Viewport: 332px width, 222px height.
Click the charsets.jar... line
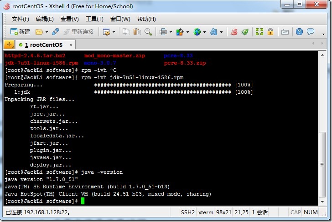point(54,121)
